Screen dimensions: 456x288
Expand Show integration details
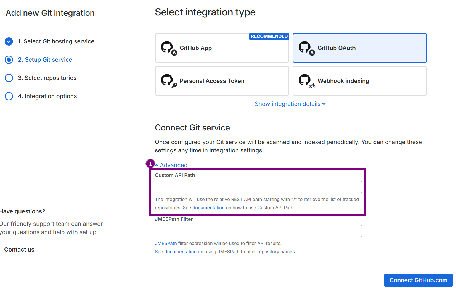[x=287, y=104]
